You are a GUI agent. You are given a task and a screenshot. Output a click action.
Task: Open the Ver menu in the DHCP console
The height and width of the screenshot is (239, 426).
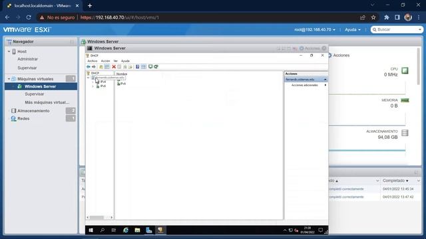(116, 61)
